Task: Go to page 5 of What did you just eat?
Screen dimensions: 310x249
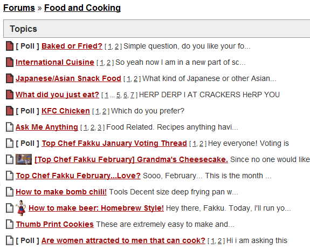Action: click(118, 95)
